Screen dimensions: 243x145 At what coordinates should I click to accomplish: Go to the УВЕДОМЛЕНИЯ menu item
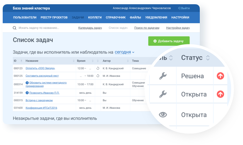(156, 17)
